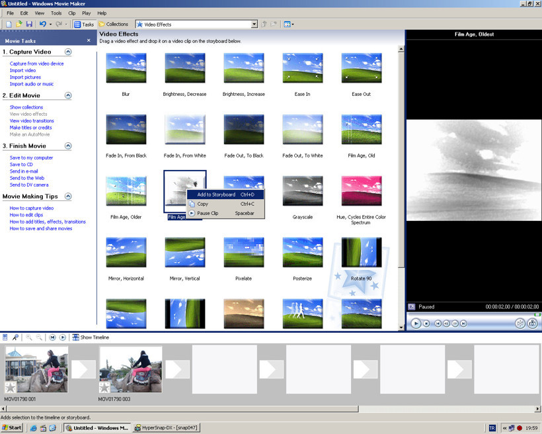Click the Narrate Timeline microphone icon
542x434 pixels.
click(x=15, y=337)
